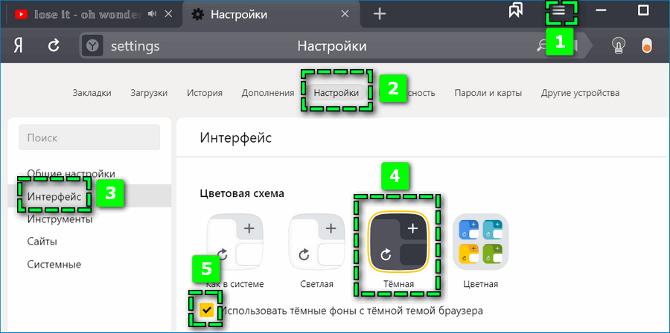Screen dimensions: 670x333
Task: Select Общие настройки in sidebar
Action: 71,173
